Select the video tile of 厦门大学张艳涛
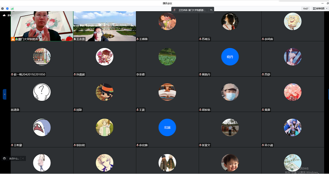This screenshot has width=329, height=174. tap(42, 26)
